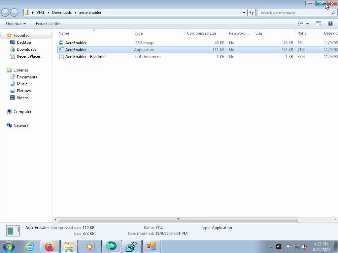Open the Videos library
The image size is (338, 253).
[x=22, y=98]
